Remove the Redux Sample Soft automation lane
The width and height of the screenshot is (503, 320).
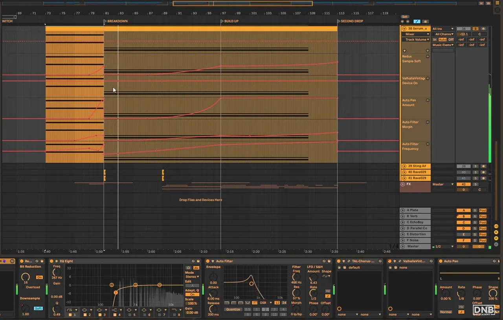(x=428, y=56)
